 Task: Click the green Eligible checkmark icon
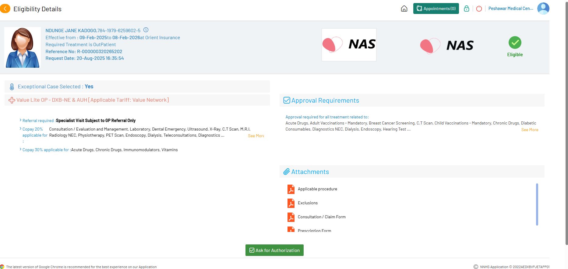pos(515,43)
